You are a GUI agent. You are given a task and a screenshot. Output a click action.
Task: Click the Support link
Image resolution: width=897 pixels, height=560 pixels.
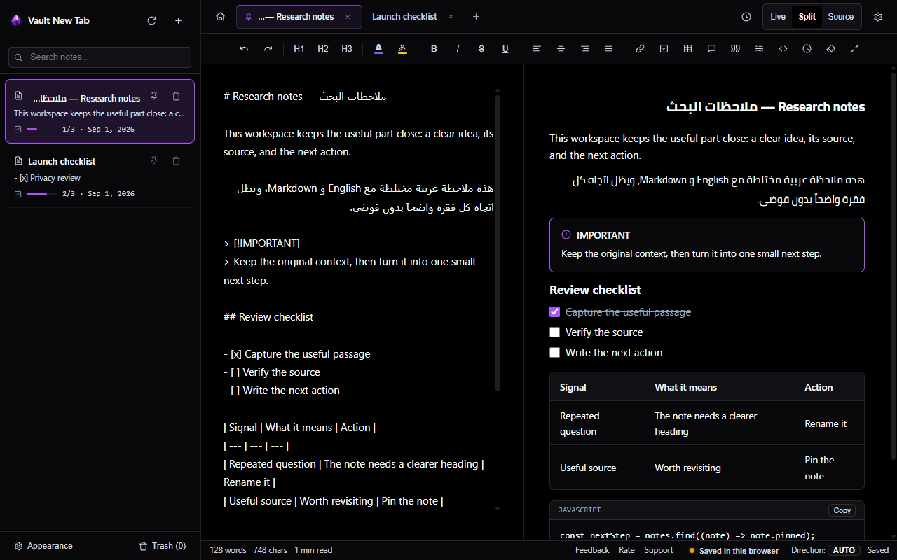pos(659,550)
